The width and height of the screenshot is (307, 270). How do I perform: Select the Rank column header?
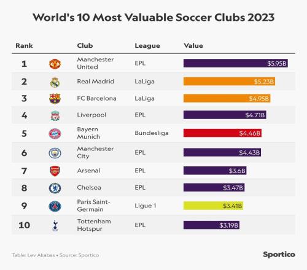pos(24,45)
